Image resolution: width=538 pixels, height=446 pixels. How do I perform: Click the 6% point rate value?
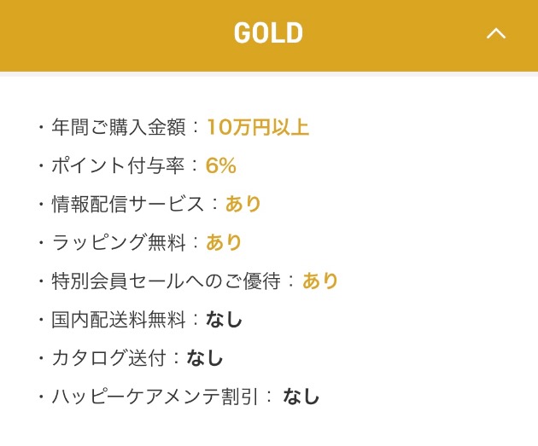pyautogui.click(x=220, y=165)
